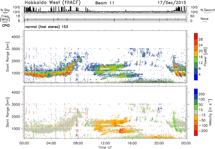
Task: Click the 'Time UT' axis title
Action: click(105, 147)
